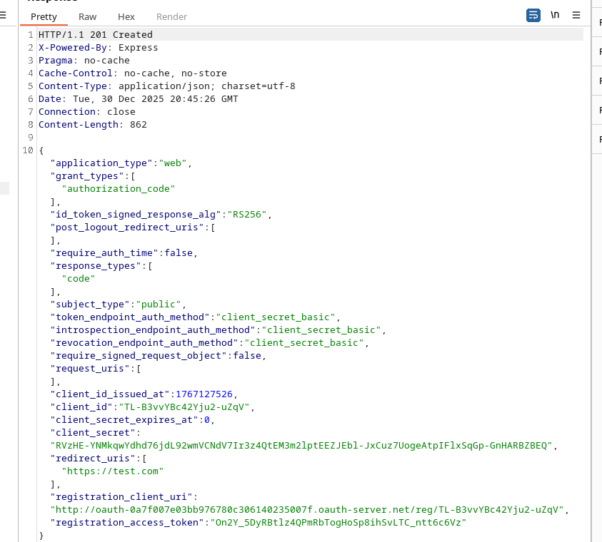
Task: Click the X-Powered-By Express header
Action: pyautogui.click(x=99, y=48)
